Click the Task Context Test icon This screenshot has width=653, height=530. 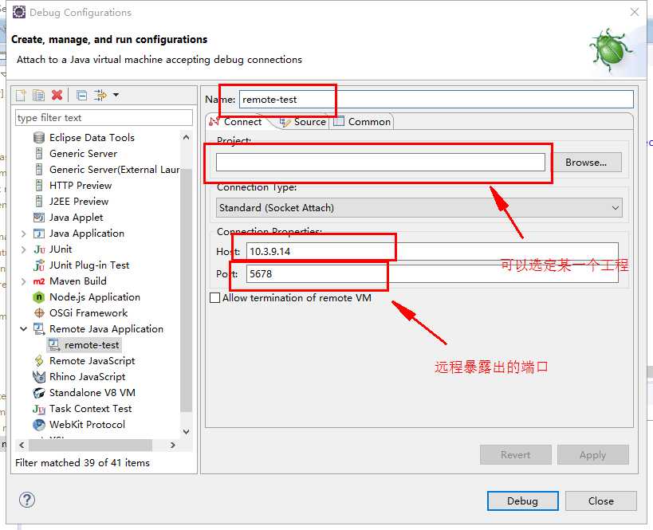39,409
